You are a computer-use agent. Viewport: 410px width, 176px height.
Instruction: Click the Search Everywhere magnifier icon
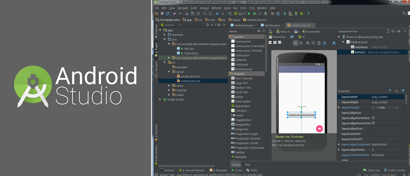point(404,13)
